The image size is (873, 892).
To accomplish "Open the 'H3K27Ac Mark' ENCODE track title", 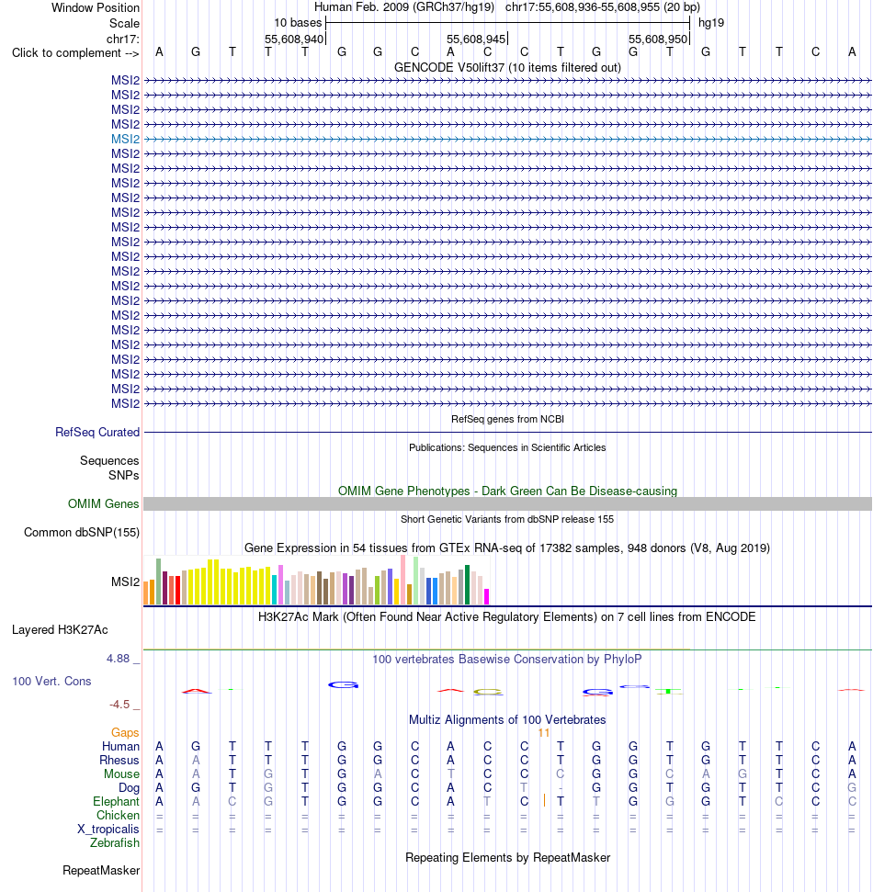I will click(x=507, y=617).
